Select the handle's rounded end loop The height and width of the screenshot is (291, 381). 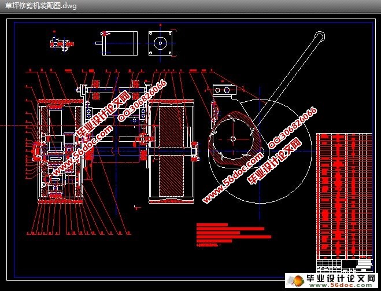pos(320,36)
